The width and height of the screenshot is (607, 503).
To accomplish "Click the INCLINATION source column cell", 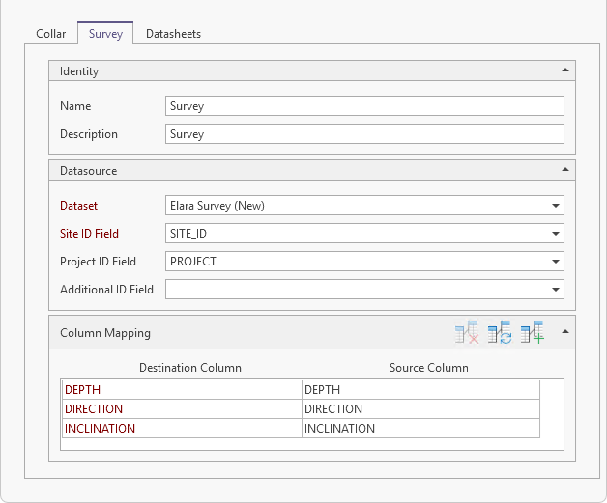I will (419, 429).
